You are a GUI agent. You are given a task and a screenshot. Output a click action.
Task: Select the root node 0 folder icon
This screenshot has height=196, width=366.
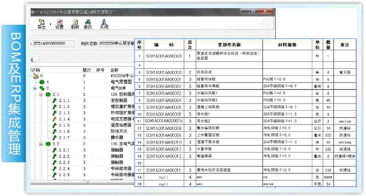(35, 76)
